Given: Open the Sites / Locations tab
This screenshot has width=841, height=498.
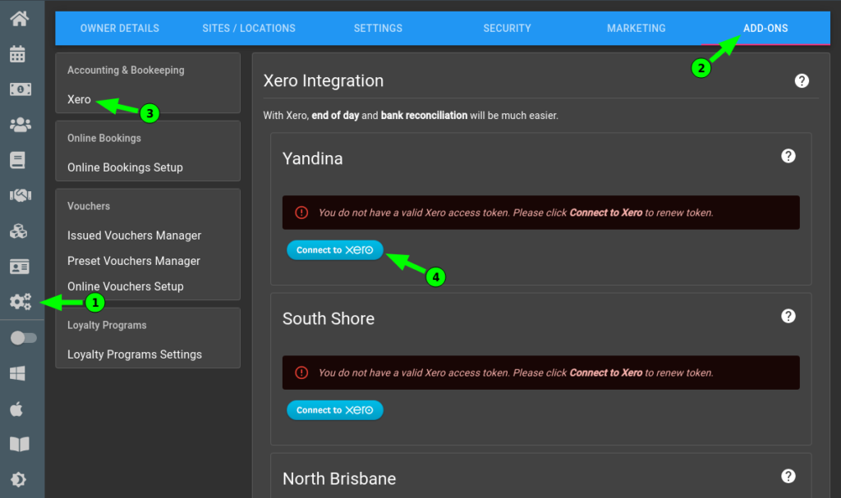Looking at the screenshot, I should point(249,29).
